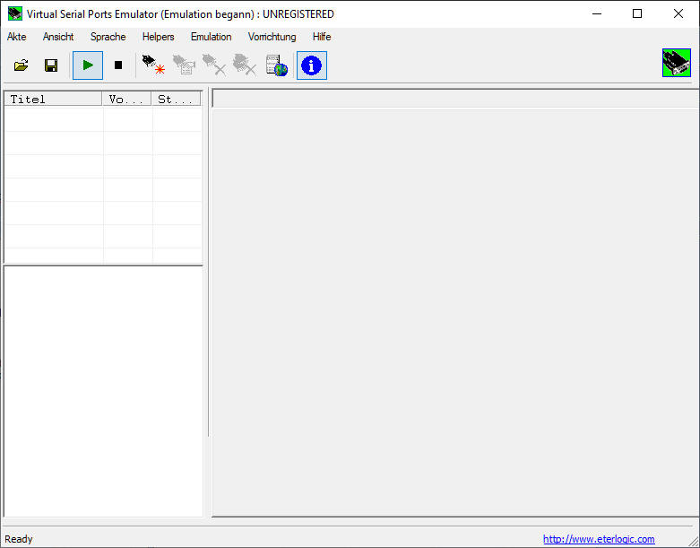Image resolution: width=700 pixels, height=548 pixels.
Task: Maximize the Virtual Serial Ports Emulator window
Action: (x=637, y=13)
